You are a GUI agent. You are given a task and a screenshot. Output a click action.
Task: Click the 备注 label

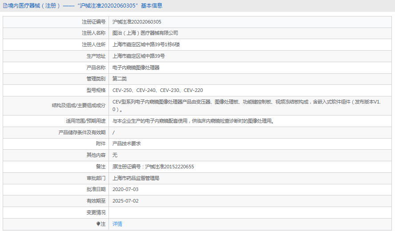pos(101,167)
